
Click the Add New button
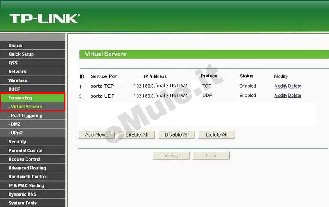coord(97,134)
